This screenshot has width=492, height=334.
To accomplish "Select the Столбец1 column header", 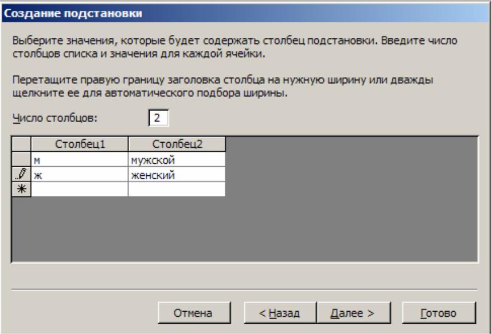I will [x=80, y=144].
